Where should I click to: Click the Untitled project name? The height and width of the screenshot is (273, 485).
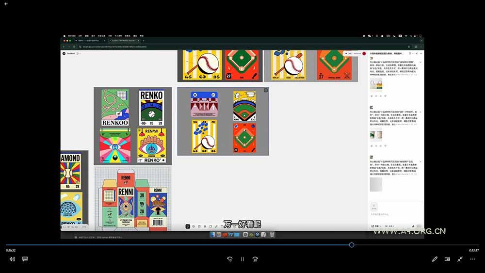point(71,53)
